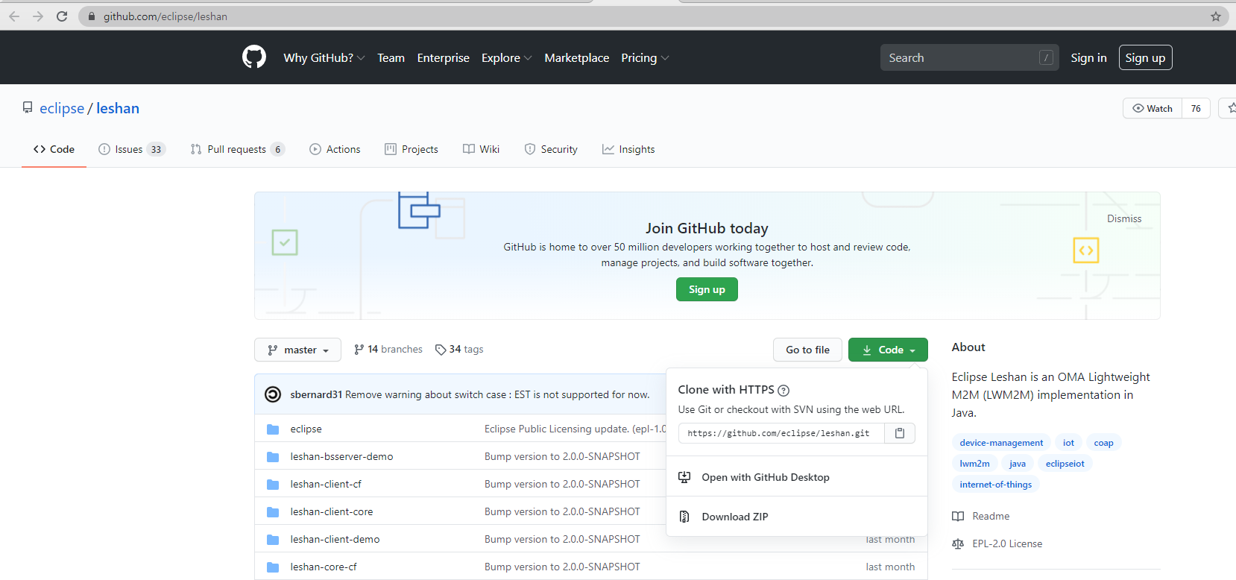Open the Security tab

tap(551, 149)
